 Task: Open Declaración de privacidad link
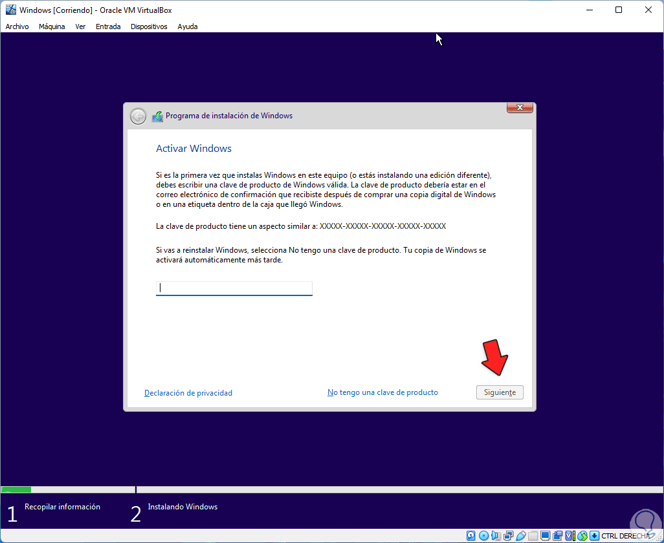coord(188,393)
